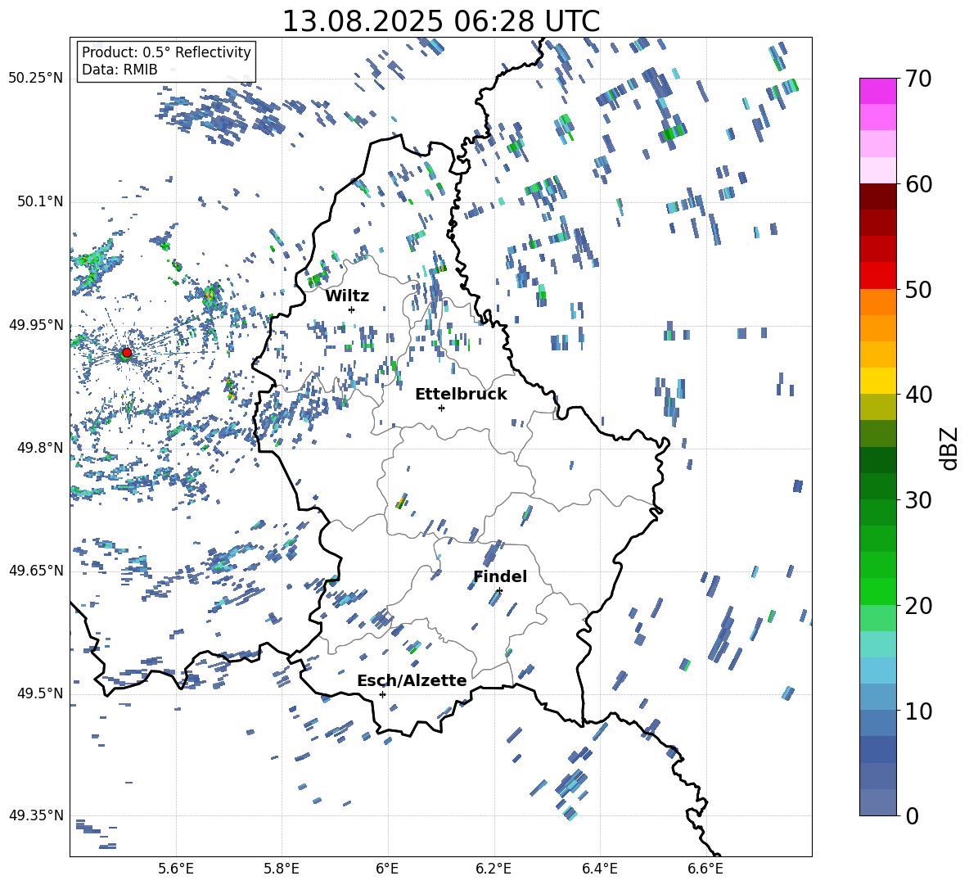This screenshot has width=969, height=885.
Task: Click the Data: RMIB text
Action: (x=119, y=70)
